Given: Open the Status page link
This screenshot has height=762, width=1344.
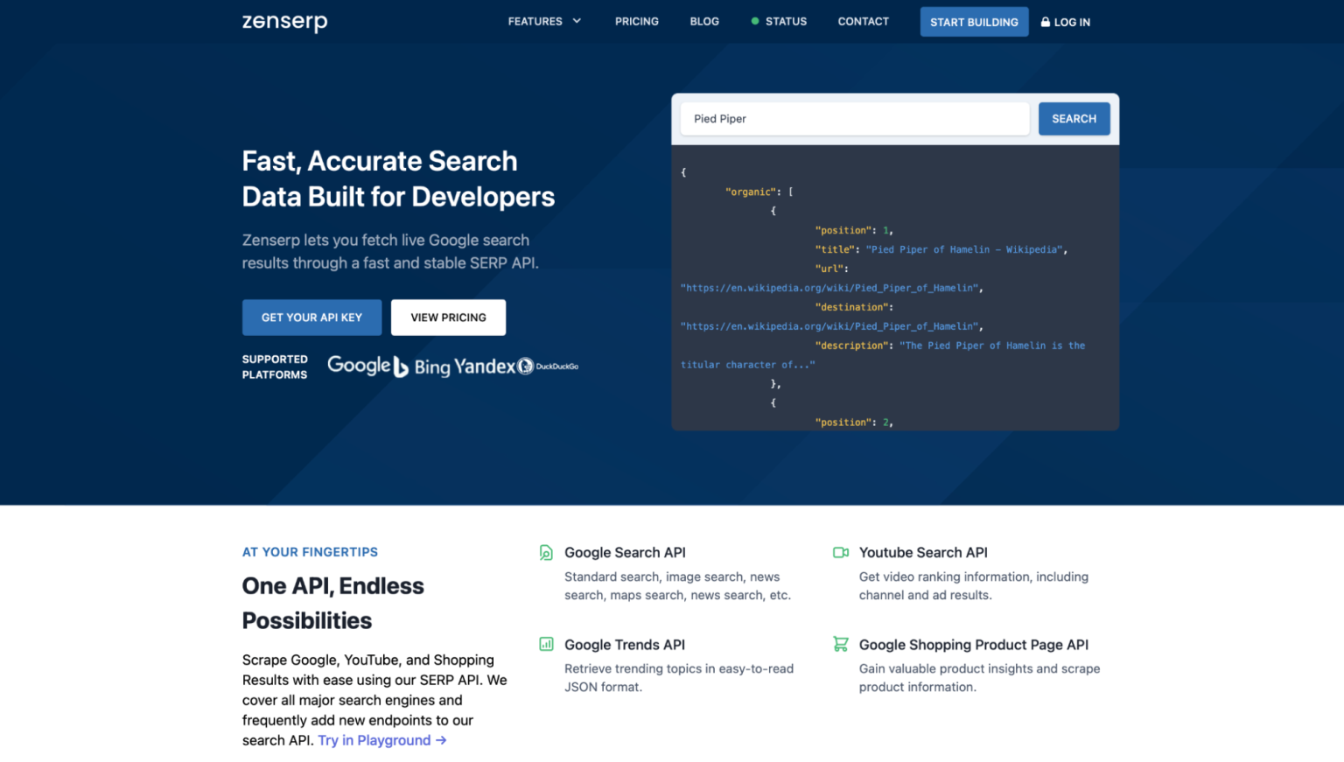Looking at the screenshot, I should click(786, 21).
